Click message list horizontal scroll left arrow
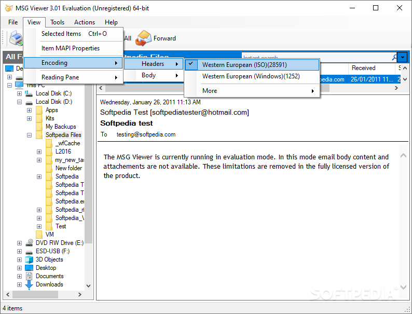Screen dimensions: 412x314 tap(101, 88)
